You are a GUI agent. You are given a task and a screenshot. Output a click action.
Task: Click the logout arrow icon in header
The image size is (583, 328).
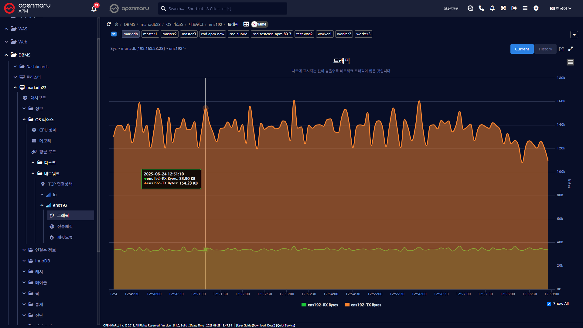tap(514, 8)
